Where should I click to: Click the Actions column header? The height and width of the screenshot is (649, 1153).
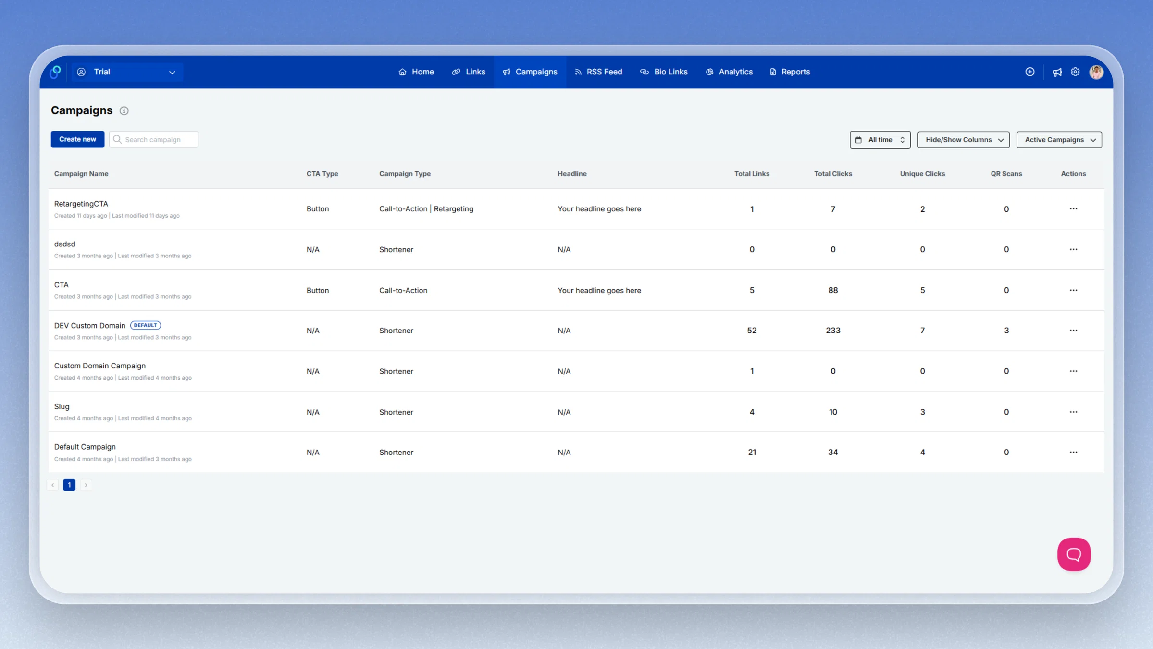pyautogui.click(x=1073, y=174)
